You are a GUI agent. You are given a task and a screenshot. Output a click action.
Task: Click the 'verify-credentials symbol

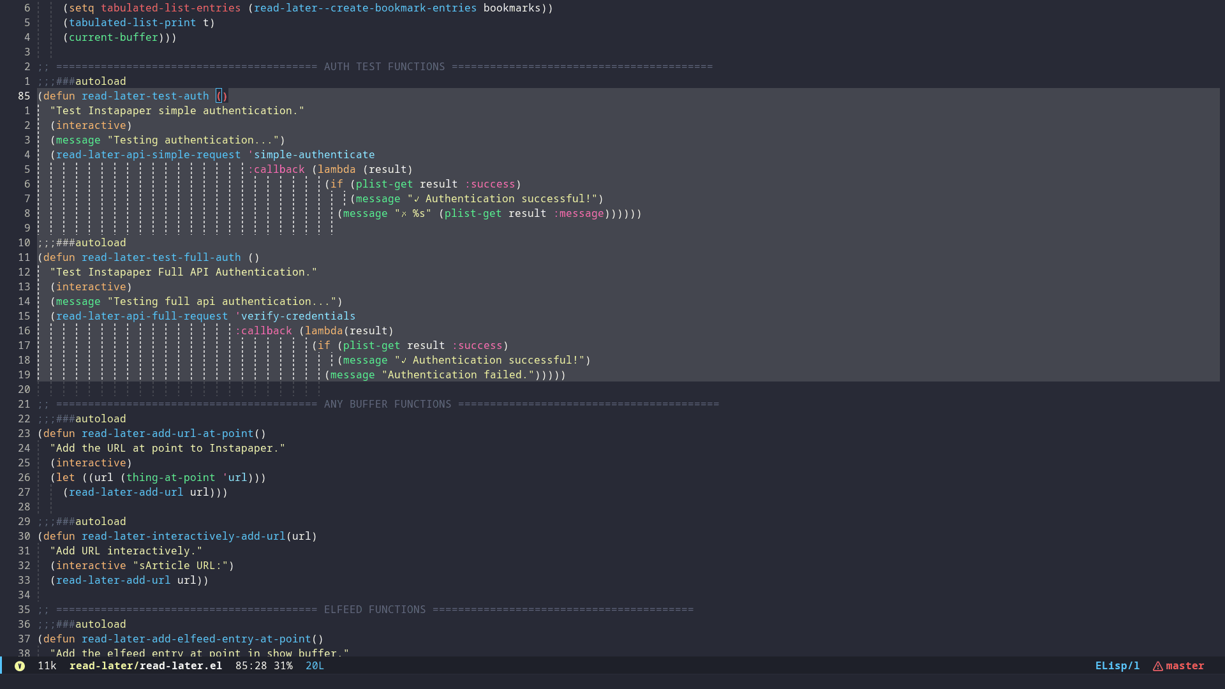(x=295, y=316)
